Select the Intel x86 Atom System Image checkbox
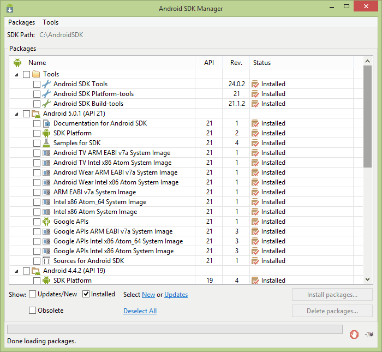 coord(37,212)
